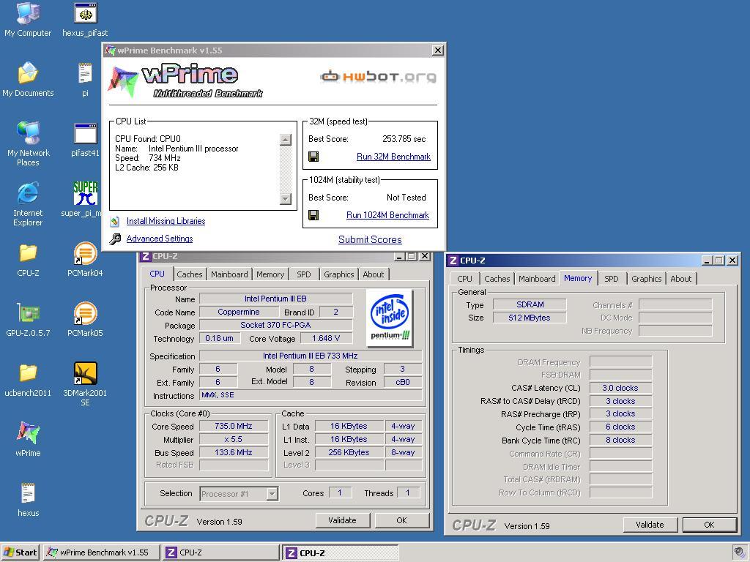Click the HWBOT.org logo in wPrime
Image resolution: width=750 pixels, height=562 pixels.
coord(378,76)
